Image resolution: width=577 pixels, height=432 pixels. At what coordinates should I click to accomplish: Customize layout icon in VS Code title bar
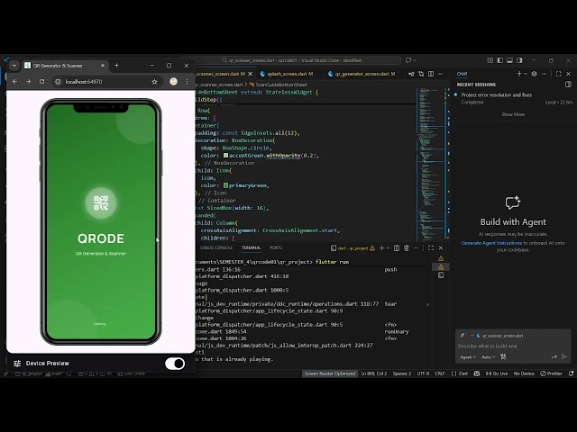[490, 60]
